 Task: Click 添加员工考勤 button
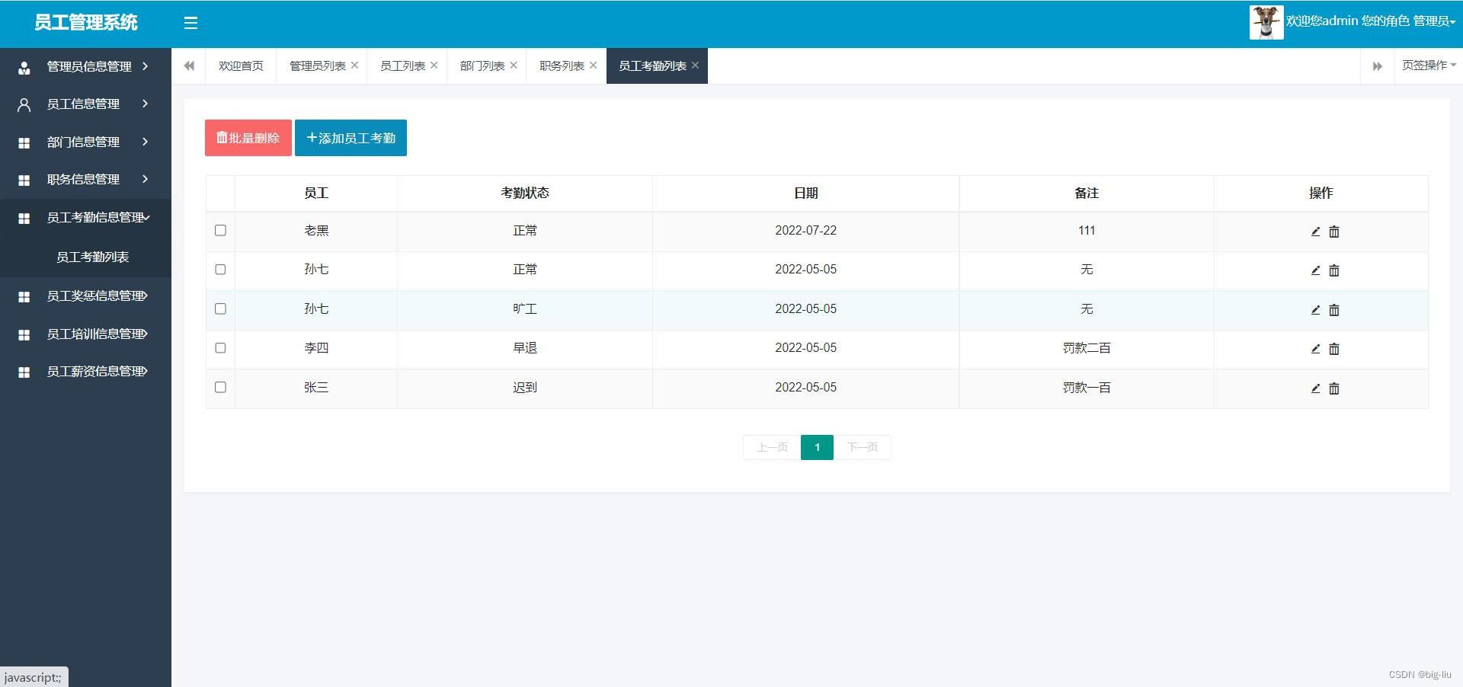click(x=351, y=138)
